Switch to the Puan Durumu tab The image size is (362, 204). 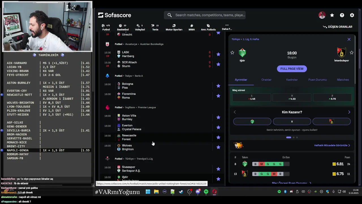(317, 80)
